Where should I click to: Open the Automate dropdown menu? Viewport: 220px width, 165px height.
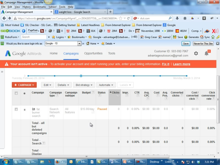pos(106,85)
